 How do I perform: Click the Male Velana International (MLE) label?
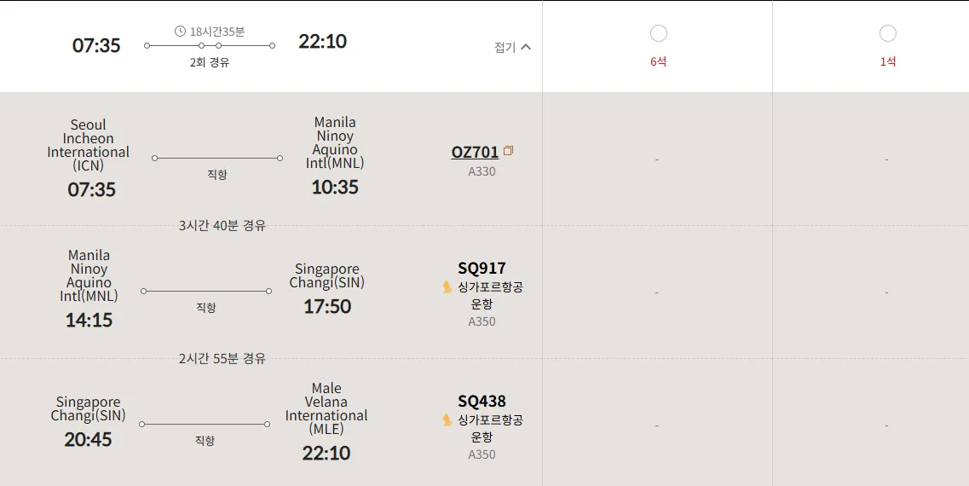coord(326,408)
